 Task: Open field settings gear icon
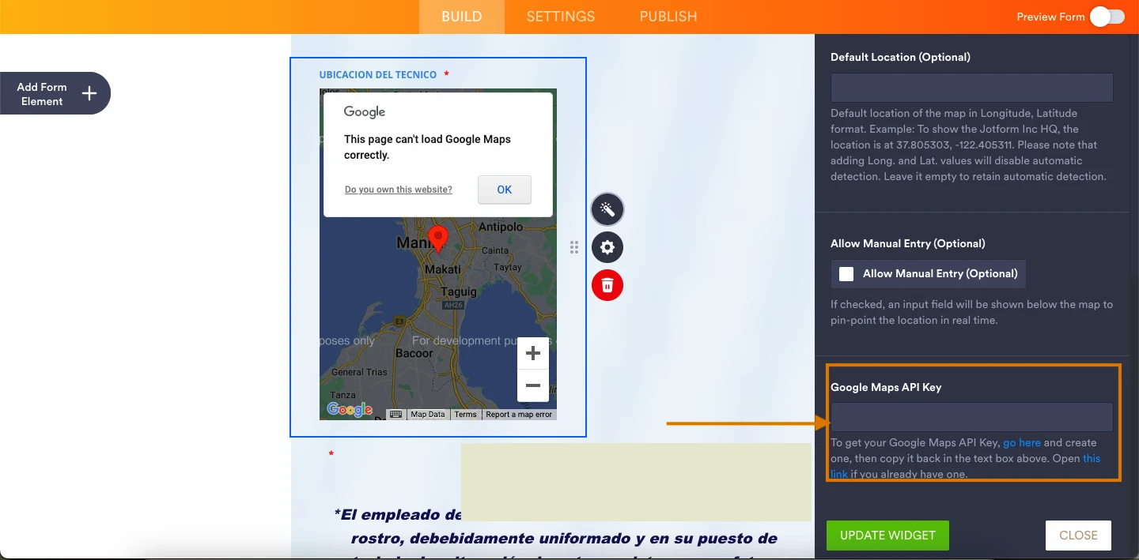(607, 247)
